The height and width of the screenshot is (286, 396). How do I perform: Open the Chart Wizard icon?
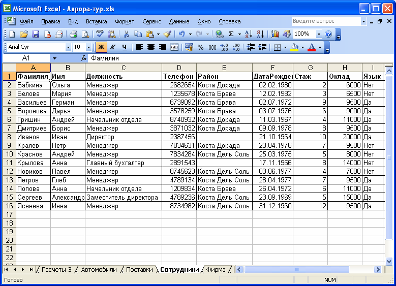coord(275,34)
